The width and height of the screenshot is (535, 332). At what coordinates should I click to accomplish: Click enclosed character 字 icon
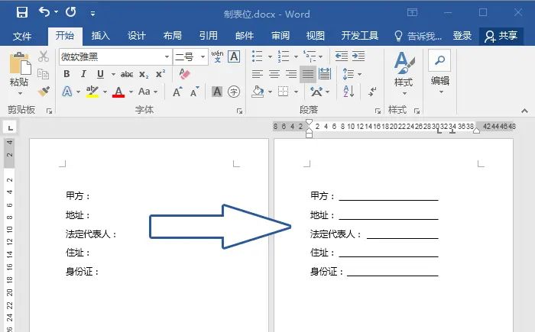234,92
